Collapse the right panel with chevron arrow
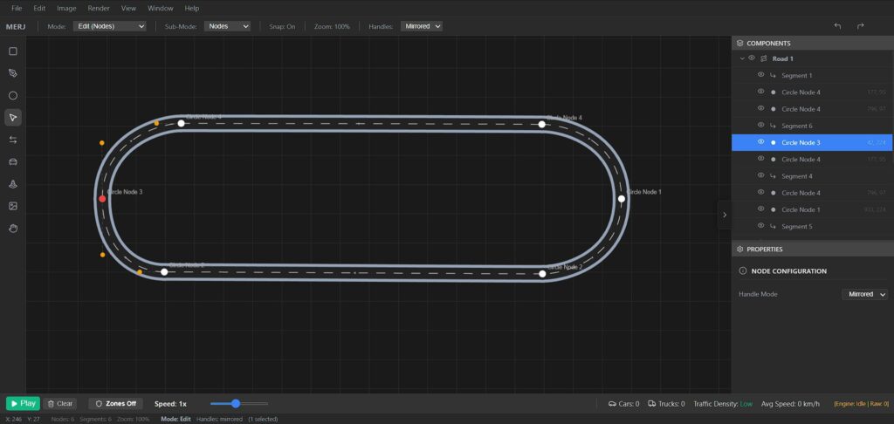894x424 pixels. coord(725,215)
